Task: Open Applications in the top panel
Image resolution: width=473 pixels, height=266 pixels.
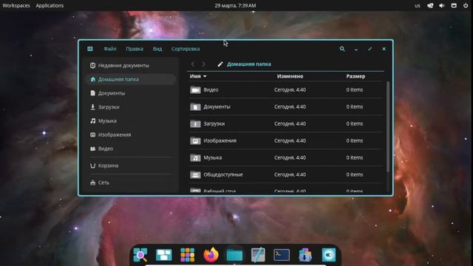Action: pyautogui.click(x=50, y=5)
